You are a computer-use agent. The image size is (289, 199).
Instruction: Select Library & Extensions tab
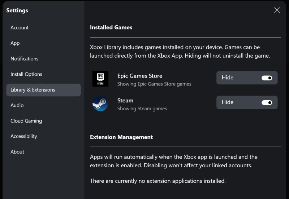pos(43,90)
